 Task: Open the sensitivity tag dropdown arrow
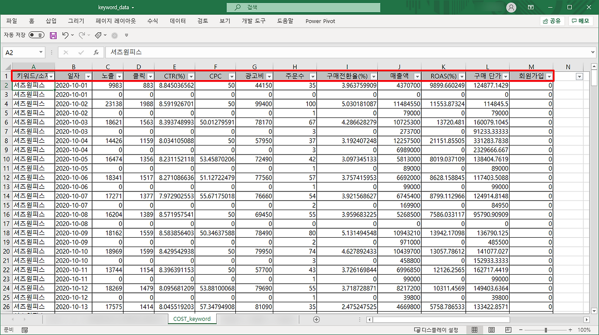point(105,36)
